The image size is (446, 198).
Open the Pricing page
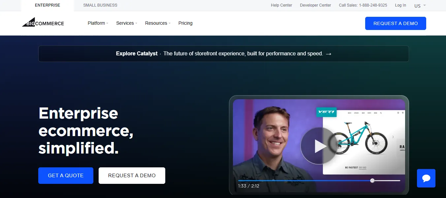[185, 23]
